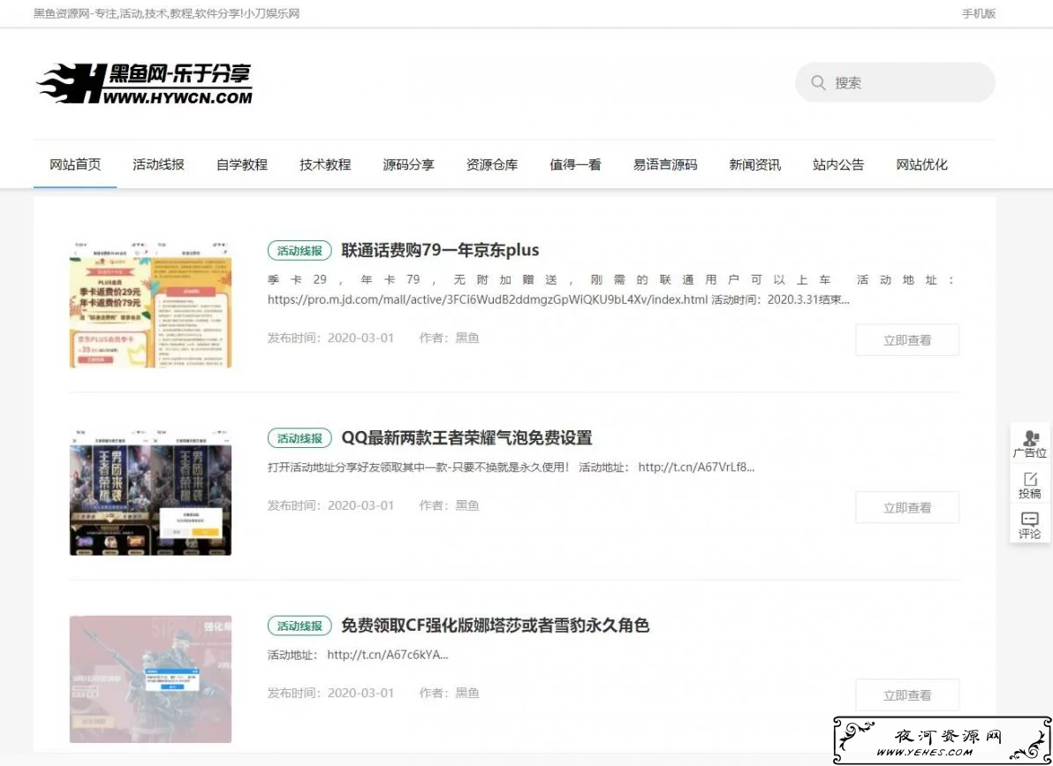Open 自学教程 navigation item
This screenshot has height=766, width=1053.
[242, 164]
